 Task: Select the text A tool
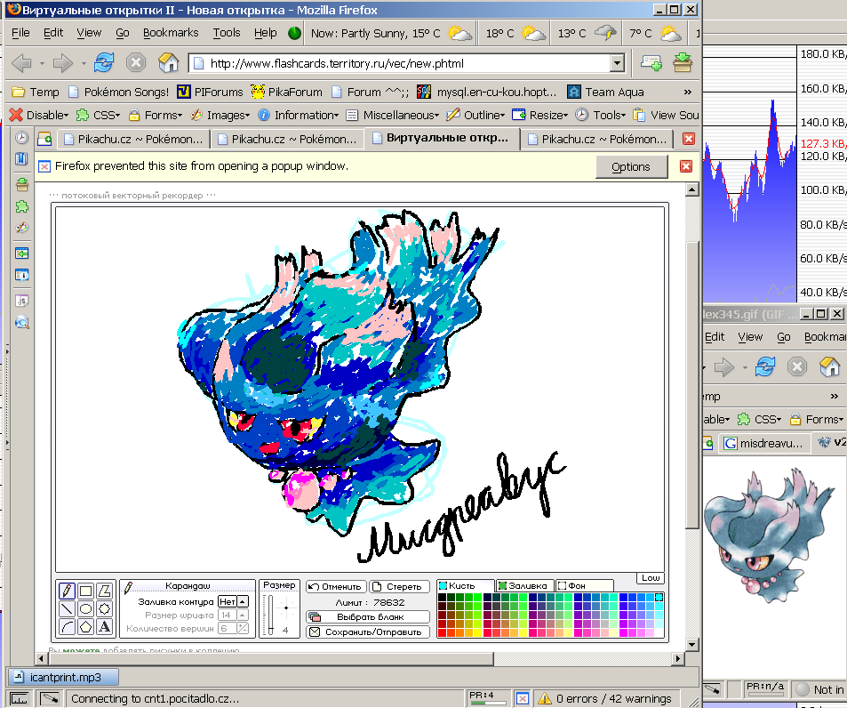(104, 627)
